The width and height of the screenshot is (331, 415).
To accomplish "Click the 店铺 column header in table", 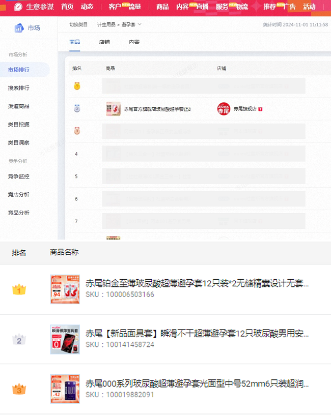I will (x=222, y=68).
